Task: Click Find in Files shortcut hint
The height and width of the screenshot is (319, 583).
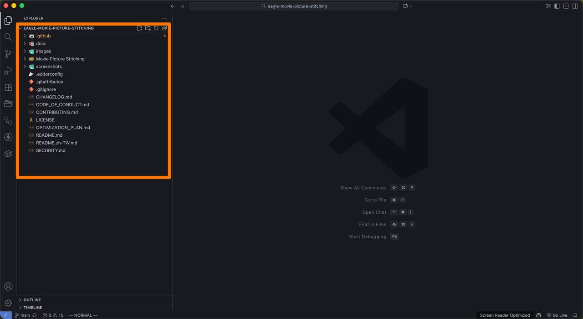Action: click(x=387, y=224)
